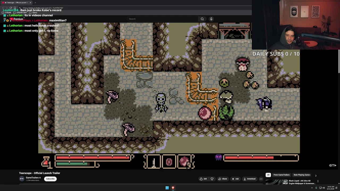Show more filter chips with right arrow
The image size is (340, 191).
(316, 175)
